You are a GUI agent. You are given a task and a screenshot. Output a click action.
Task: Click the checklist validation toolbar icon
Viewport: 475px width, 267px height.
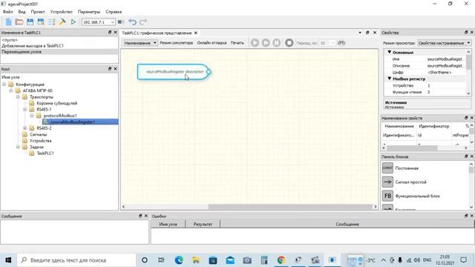point(52,22)
